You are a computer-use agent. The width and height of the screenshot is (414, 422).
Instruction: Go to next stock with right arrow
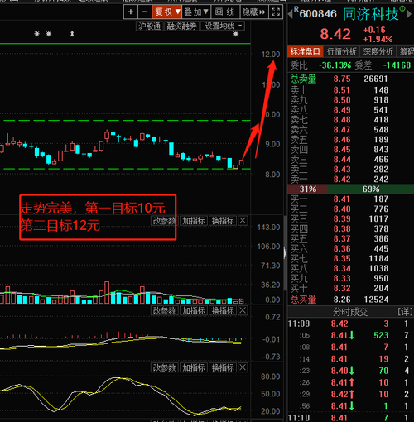pyautogui.click(x=409, y=14)
